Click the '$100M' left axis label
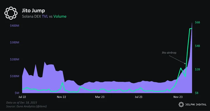Viewport: 210px width, 111px height. (x=15, y=76)
